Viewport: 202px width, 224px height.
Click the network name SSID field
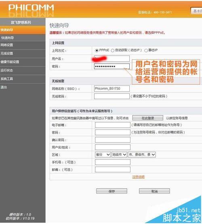click(x=112, y=89)
